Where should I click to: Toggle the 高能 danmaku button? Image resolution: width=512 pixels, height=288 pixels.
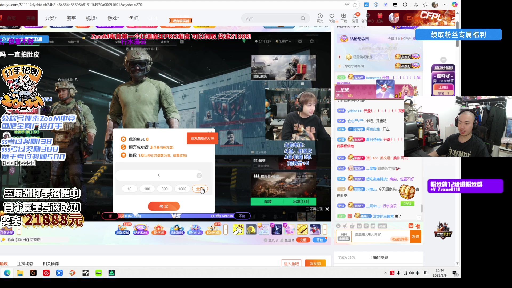point(382,226)
